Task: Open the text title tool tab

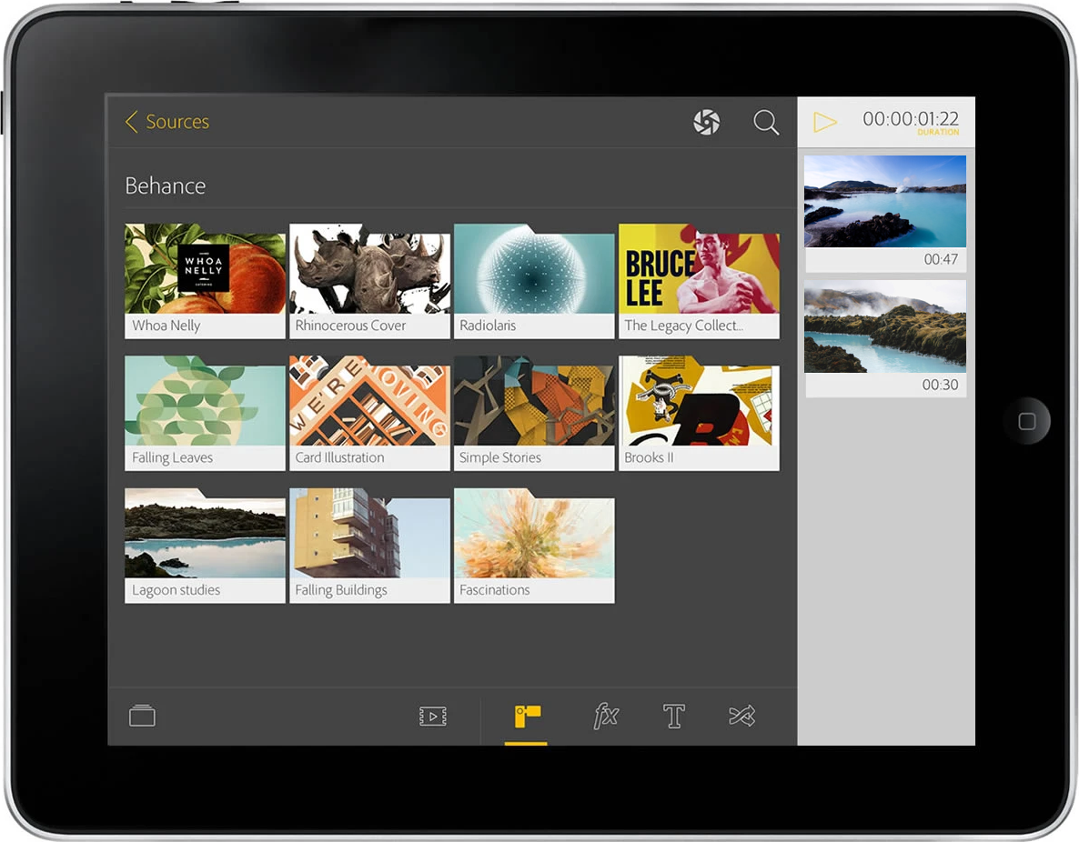Action: click(x=673, y=717)
